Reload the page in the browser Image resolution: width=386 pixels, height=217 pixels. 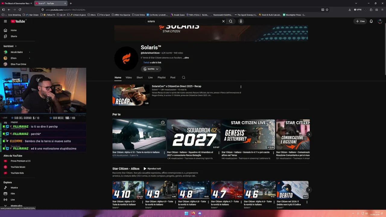pos(20,10)
